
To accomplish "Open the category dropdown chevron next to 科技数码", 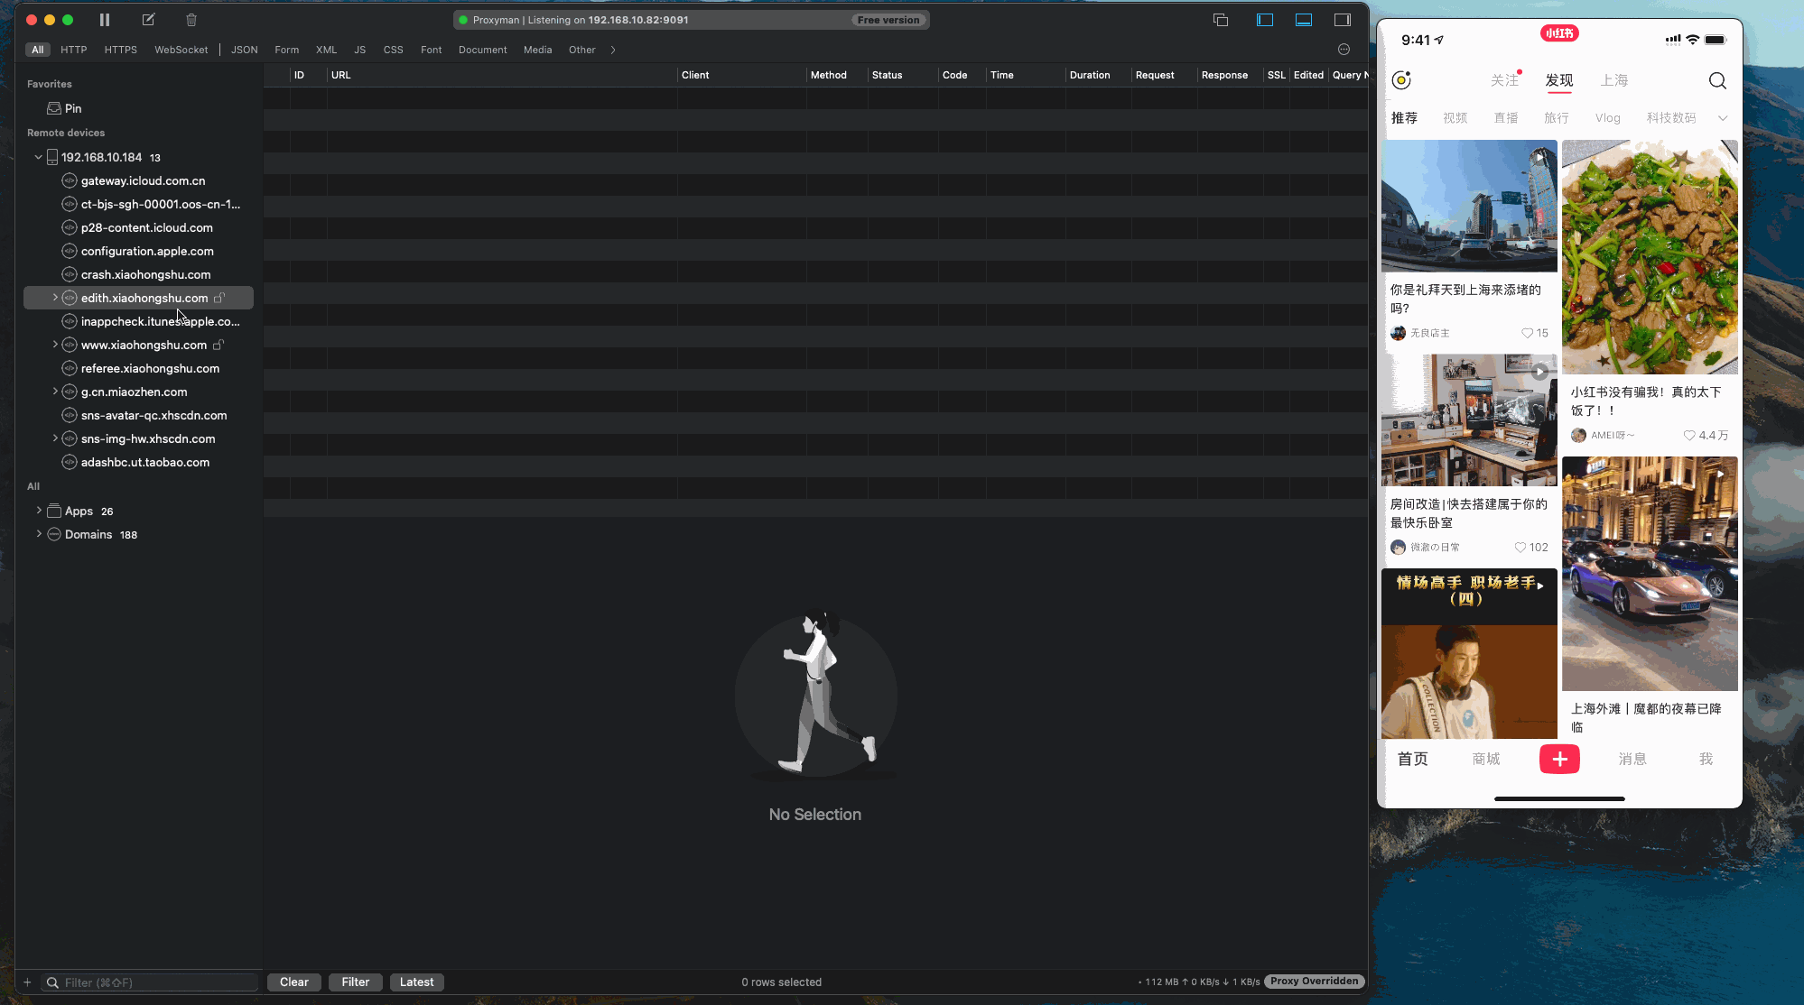I will click(1722, 118).
